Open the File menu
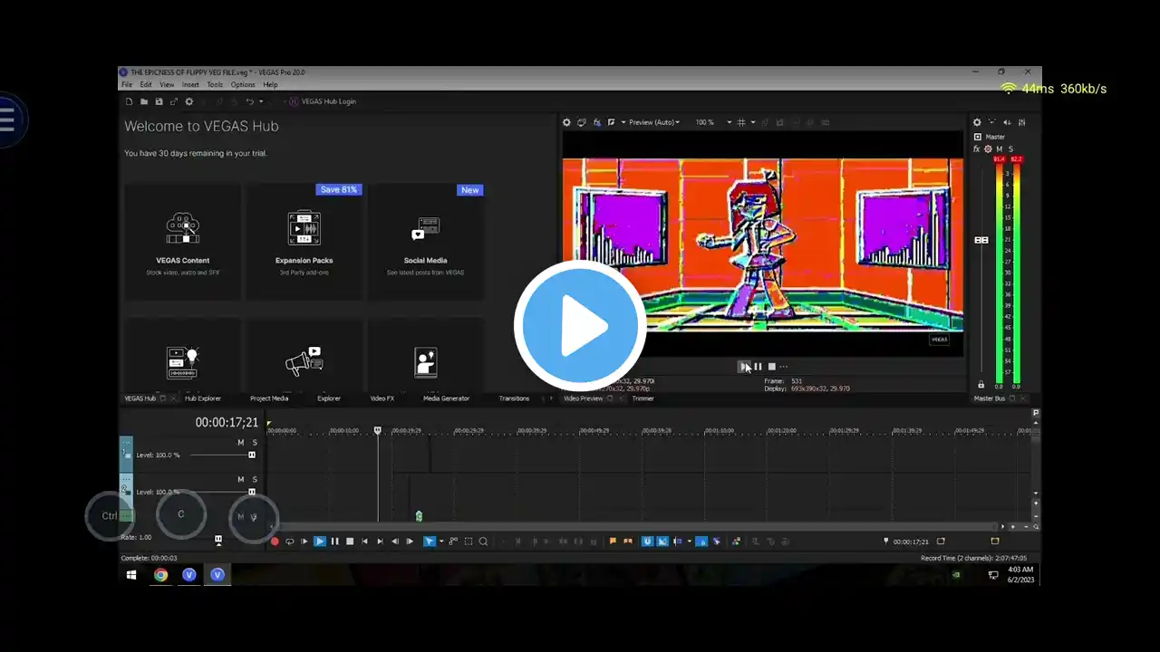Screen dimensions: 1160x652 tap(127, 85)
